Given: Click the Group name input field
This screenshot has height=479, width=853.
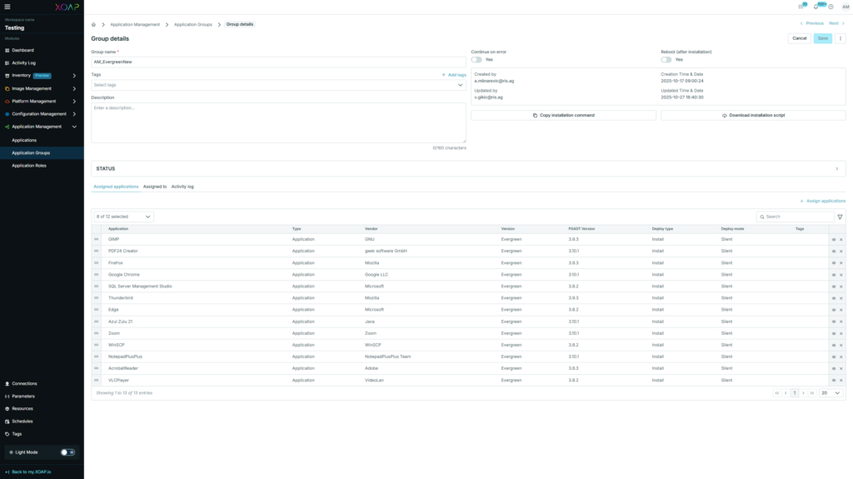Looking at the screenshot, I should click(278, 62).
